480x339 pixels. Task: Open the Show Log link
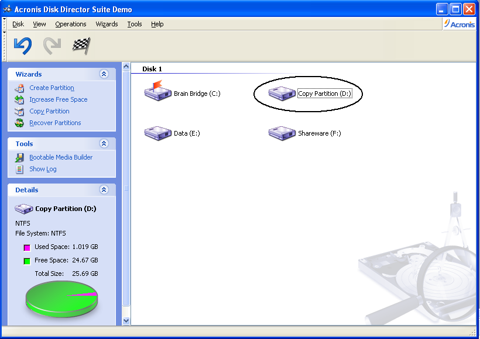pyautogui.click(x=43, y=169)
